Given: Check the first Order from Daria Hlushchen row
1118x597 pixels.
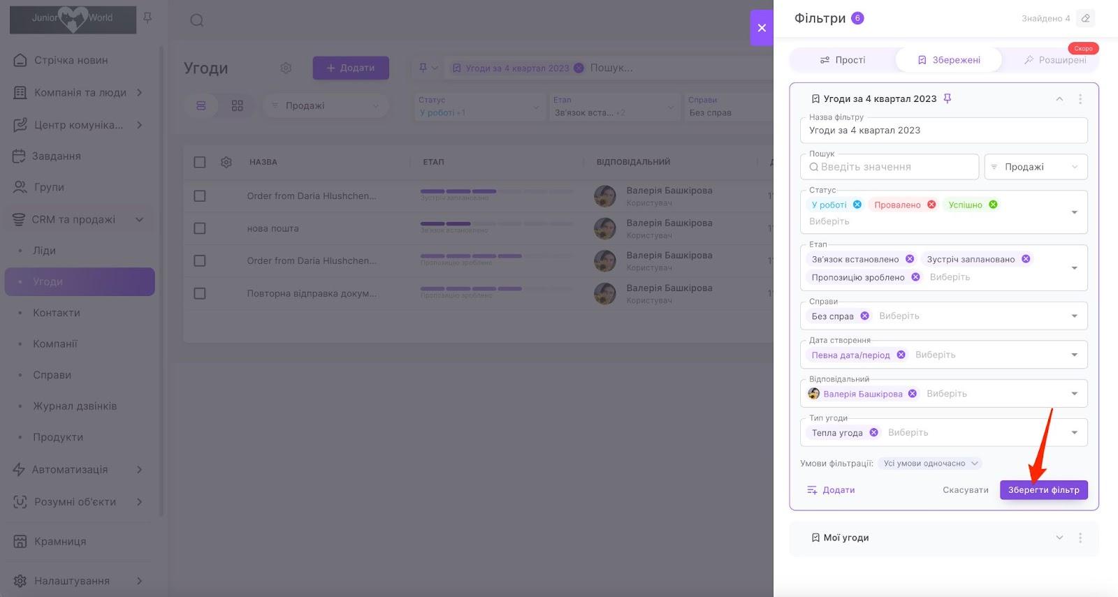Looking at the screenshot, I should point(200,196).
